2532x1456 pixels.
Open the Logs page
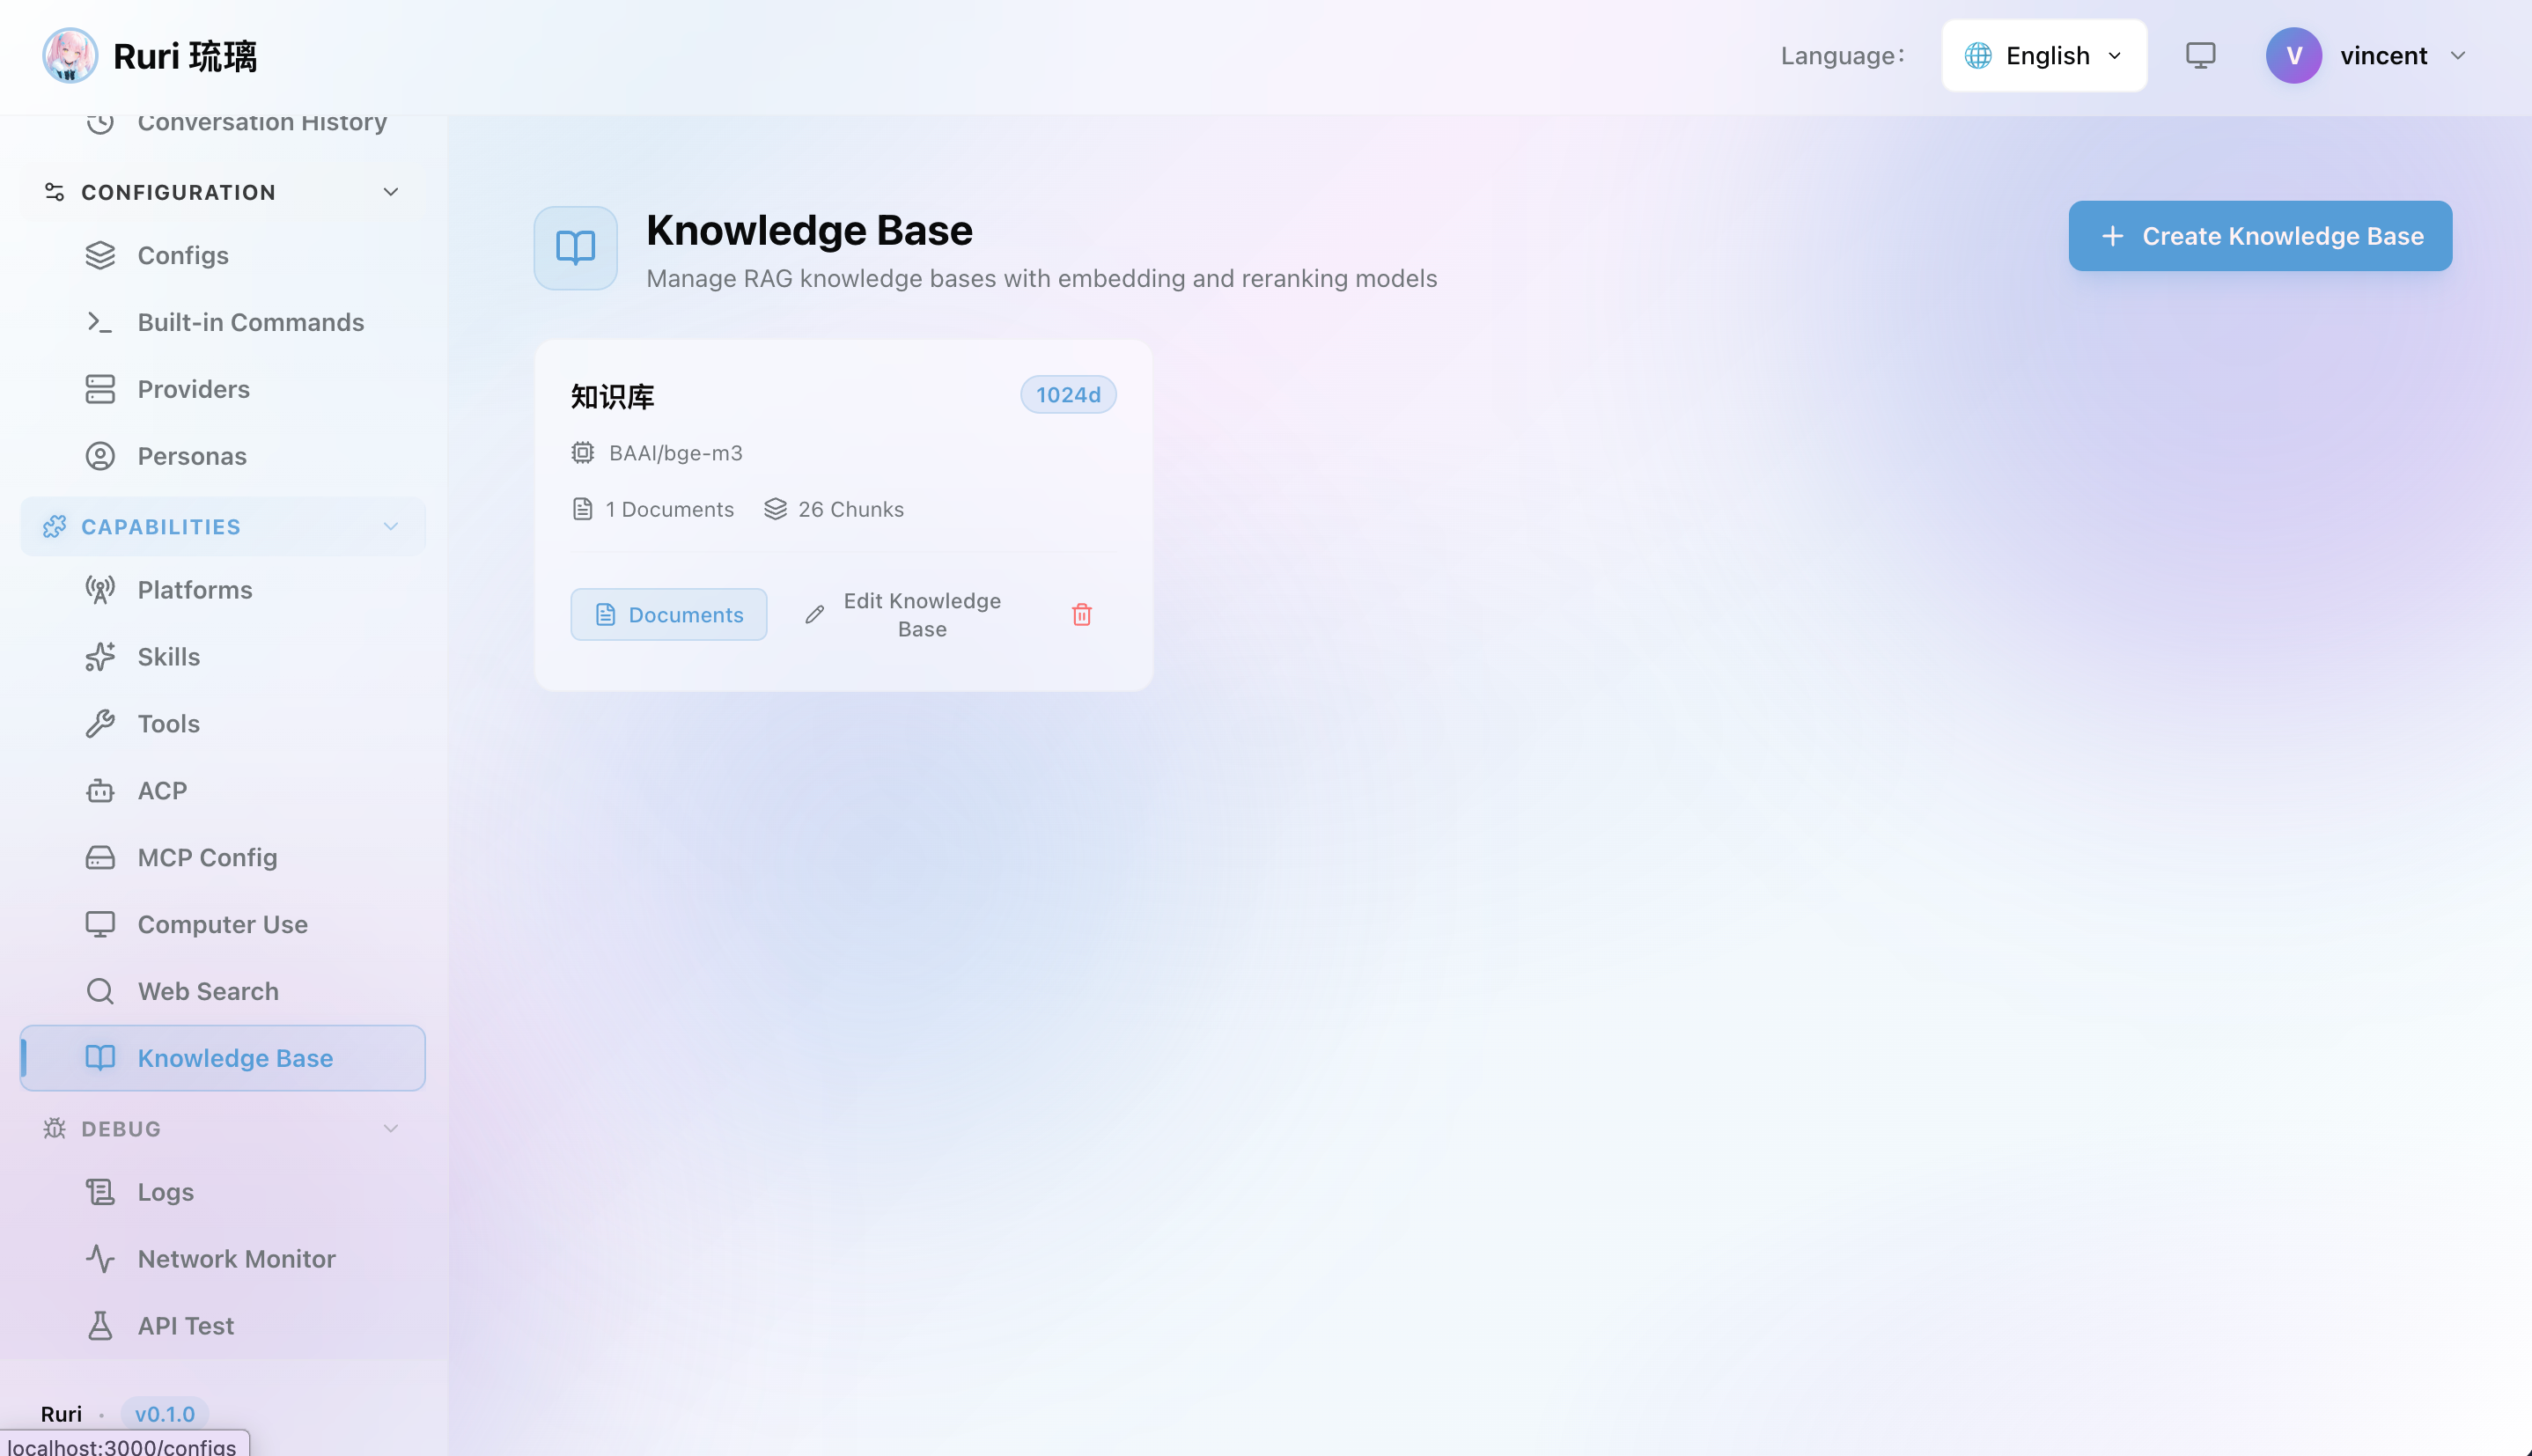pos(223,1192)
